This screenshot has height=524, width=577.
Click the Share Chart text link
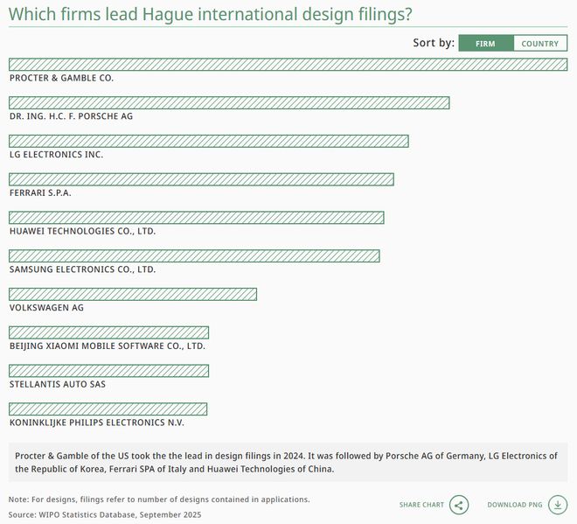click(x=421, y=505)
